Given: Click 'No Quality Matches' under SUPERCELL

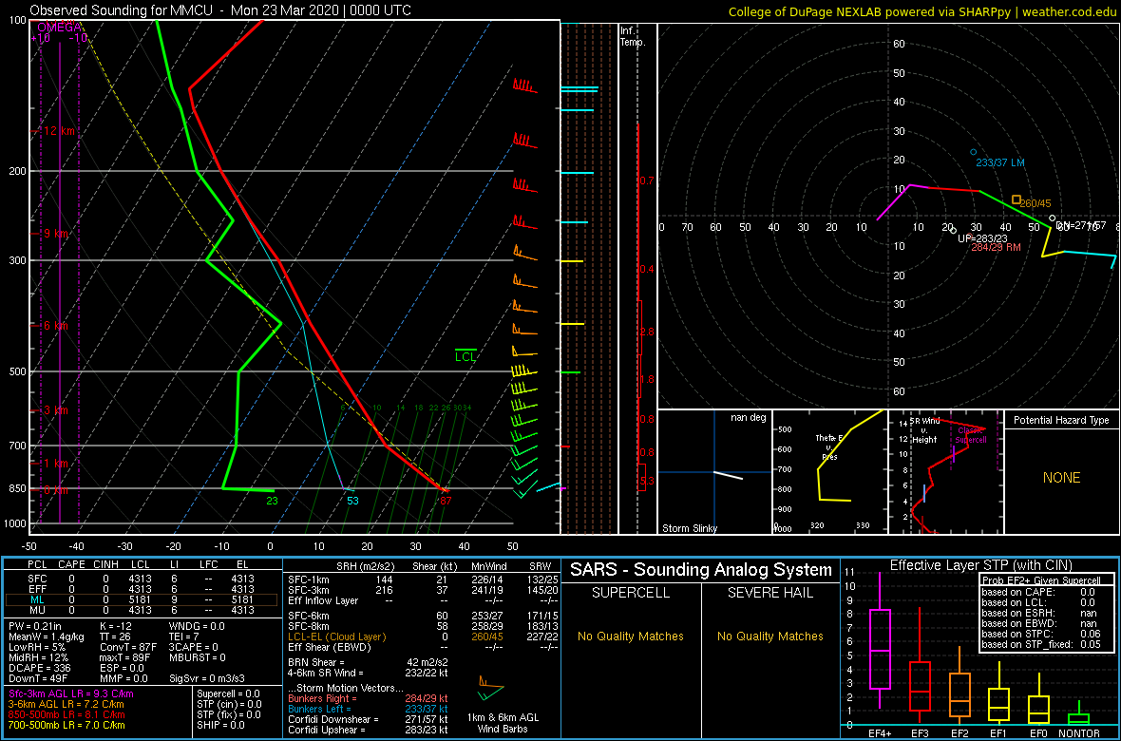Looking at the screenshot, I should click(631, 636).
